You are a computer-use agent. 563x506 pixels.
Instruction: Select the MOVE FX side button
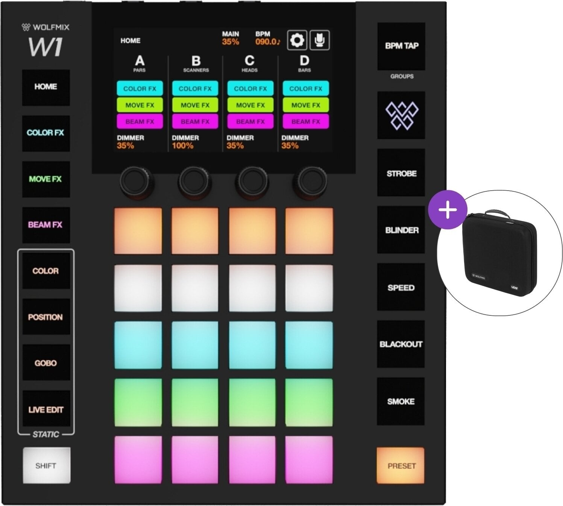point(46,179)
